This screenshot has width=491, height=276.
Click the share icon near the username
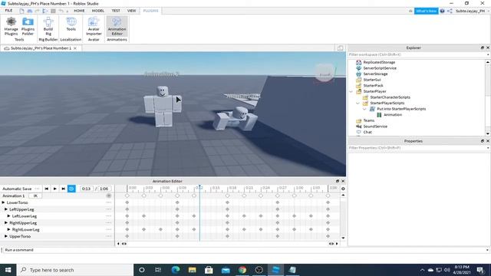point(450,11)
